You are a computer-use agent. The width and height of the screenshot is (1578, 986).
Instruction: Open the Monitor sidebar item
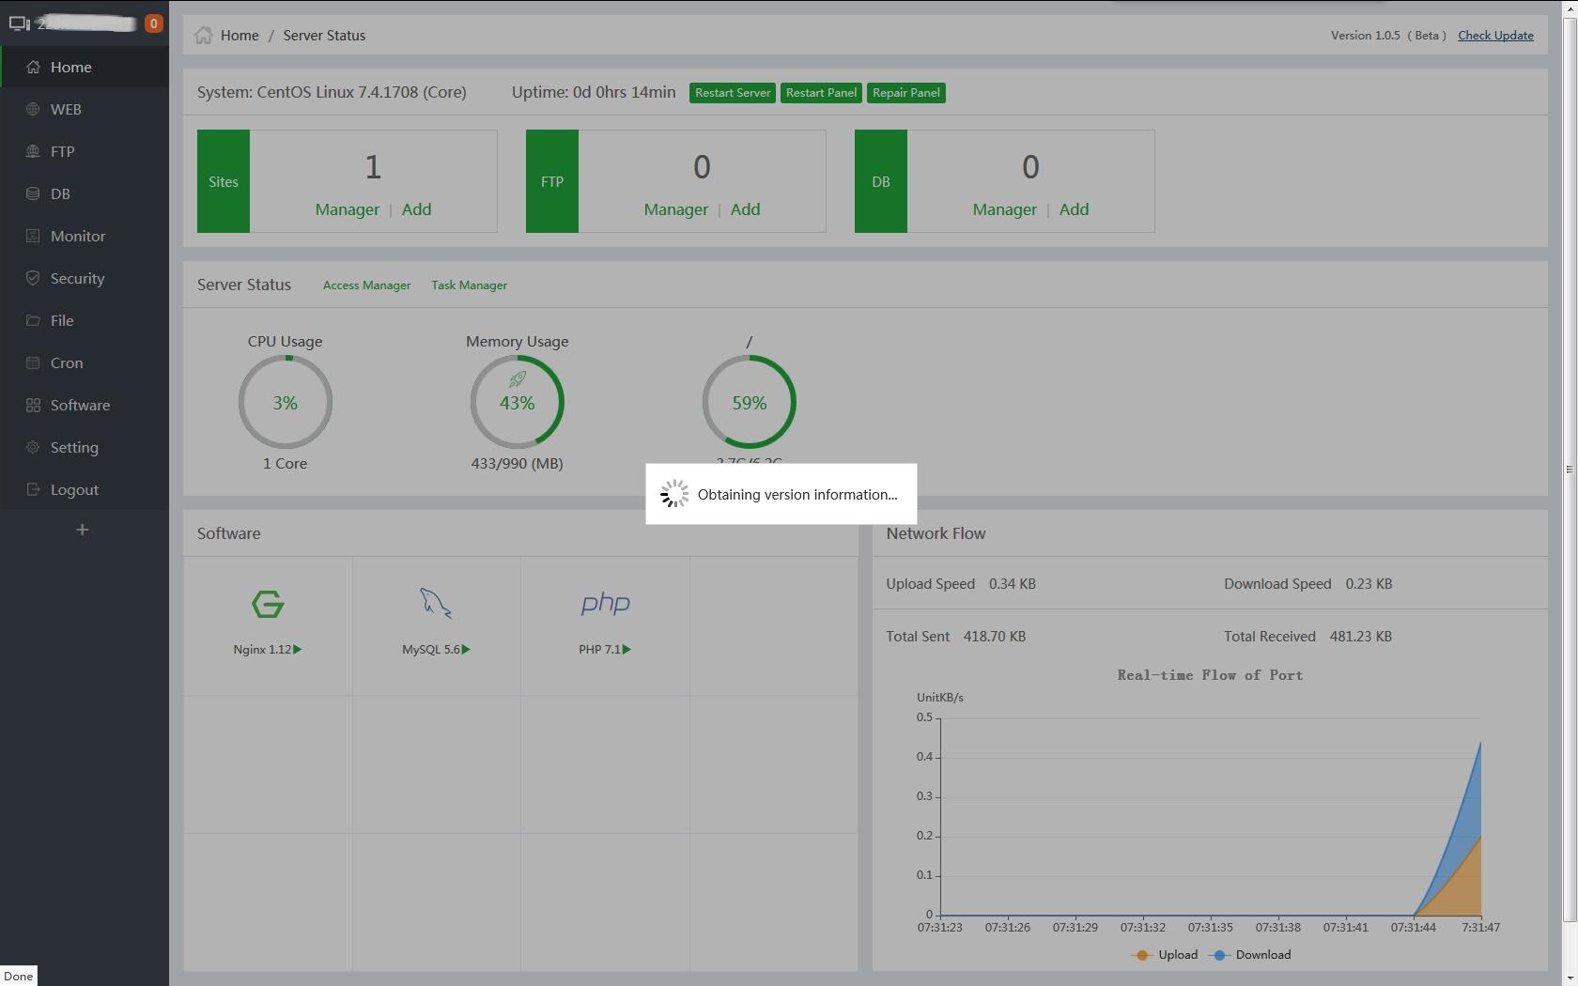85,236
